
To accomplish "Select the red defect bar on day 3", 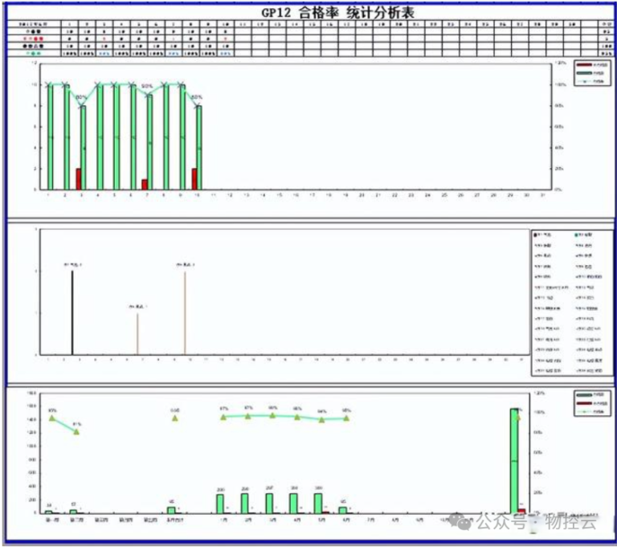I will (79, 179).
